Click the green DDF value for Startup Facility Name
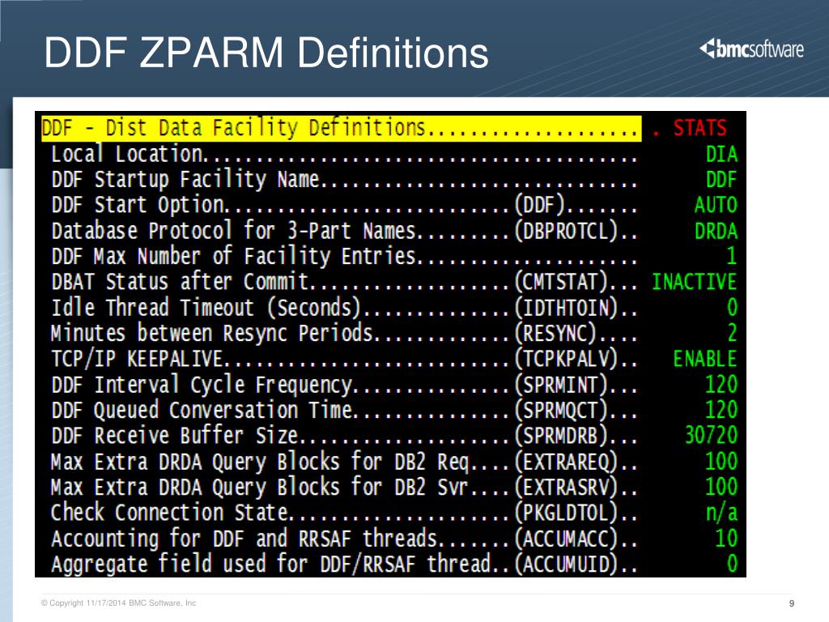 click(x=721, y=180)
